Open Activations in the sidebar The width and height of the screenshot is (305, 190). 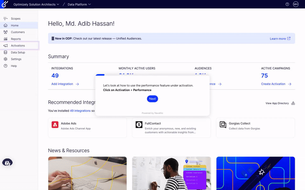18,46
